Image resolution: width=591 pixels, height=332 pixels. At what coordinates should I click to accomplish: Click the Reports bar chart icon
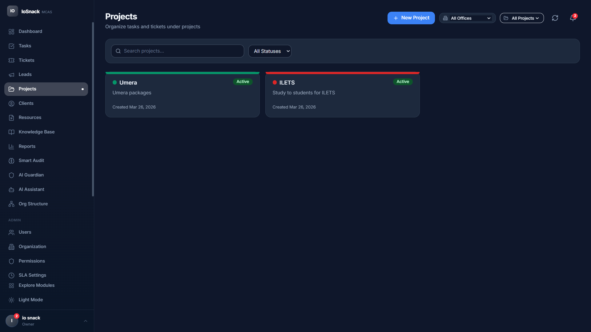point(11,147)
